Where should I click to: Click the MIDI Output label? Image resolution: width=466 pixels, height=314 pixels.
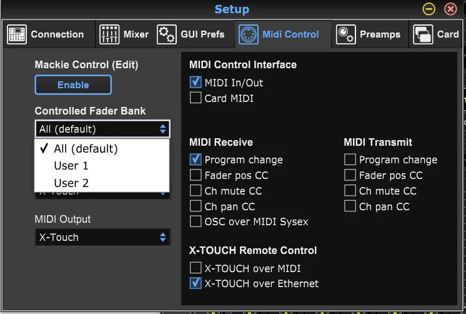[62, 219]
